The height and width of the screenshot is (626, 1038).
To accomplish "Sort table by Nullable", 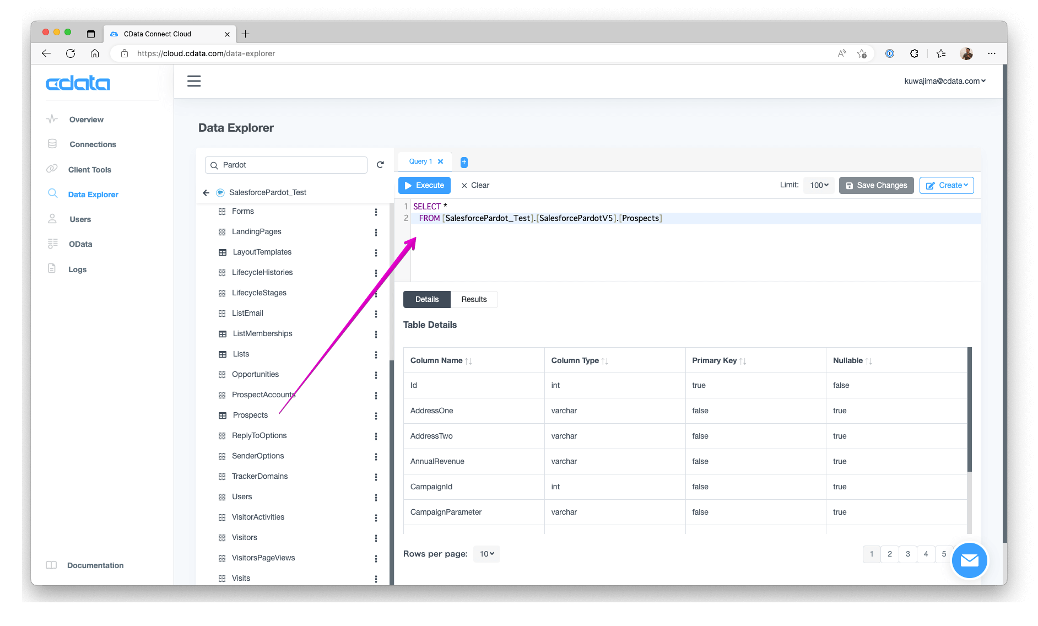I will coord(869,361).
